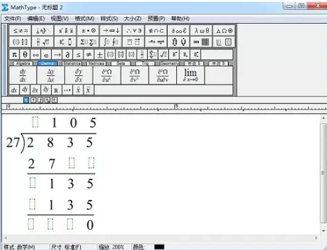The image size is (327, 250).
Task: Switch to the Geometry tab
Action: (x=170, y=63)
